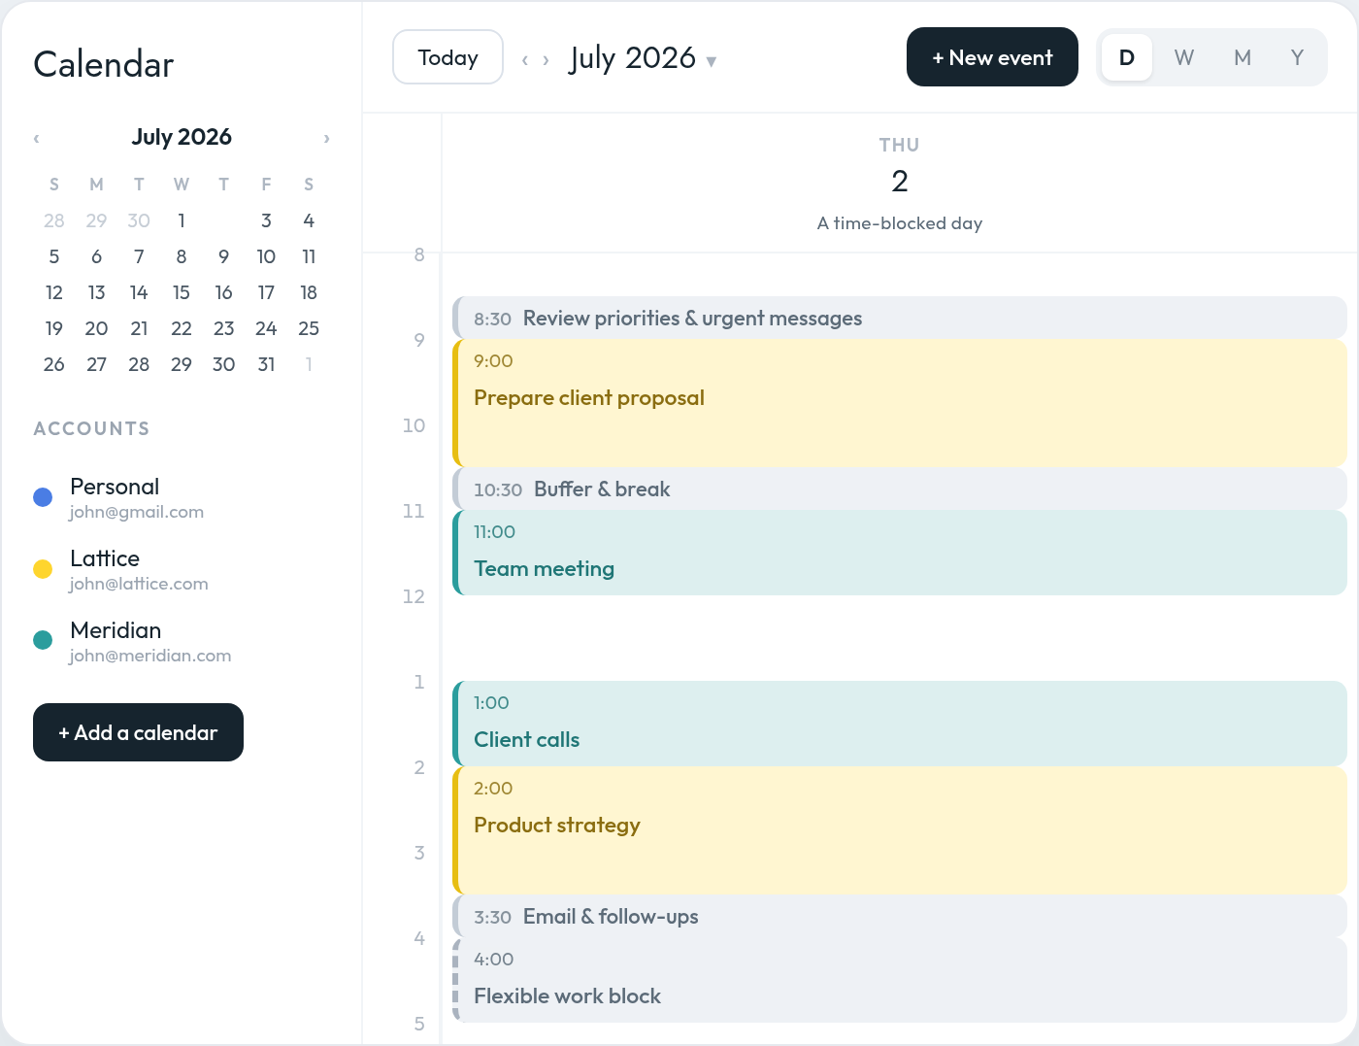1359x1046 pixels.
Task: Open the Flexible work block event
Action: (900, 980)
